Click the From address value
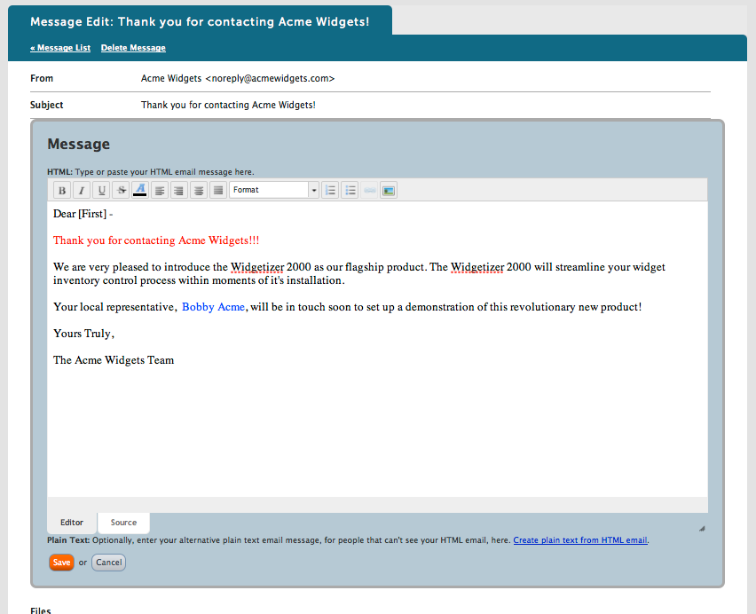Viewport: 756px width, 614px height. (x=238, y=79)
